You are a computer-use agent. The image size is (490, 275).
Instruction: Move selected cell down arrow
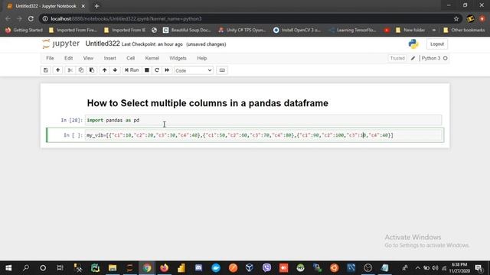coord(115,70)
